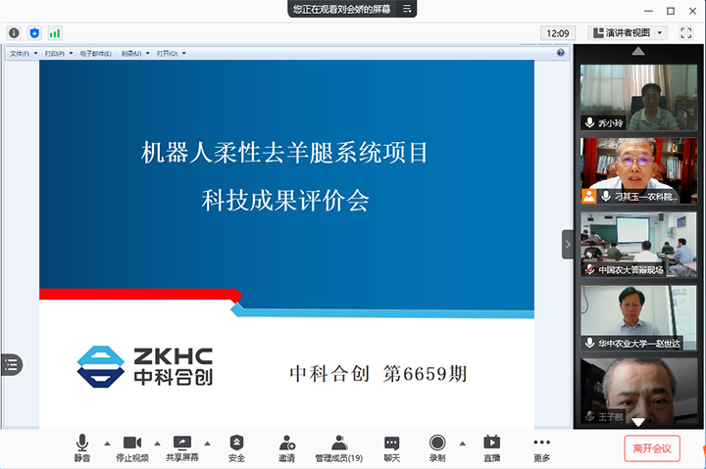Viewport: 706px width, 469px height.
Task: Start recording with 录制 button
Action: pos(437,447)
